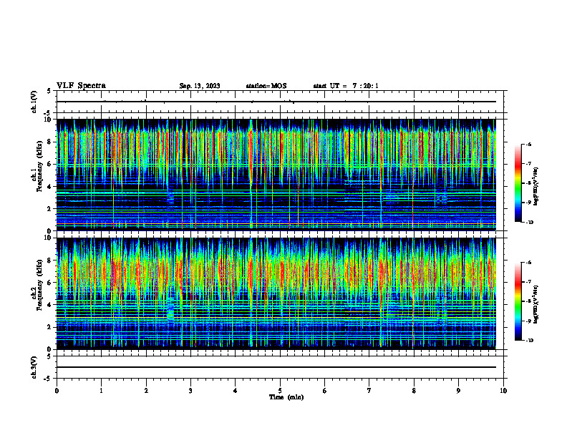Click time axis tick label '1'
This screenshot has width=567, height=438.
pyautogui.click(x=101, y=391)
